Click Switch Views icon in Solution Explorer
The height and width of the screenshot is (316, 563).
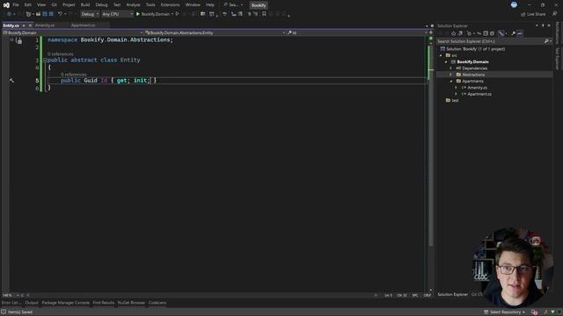tap(460, 33)
